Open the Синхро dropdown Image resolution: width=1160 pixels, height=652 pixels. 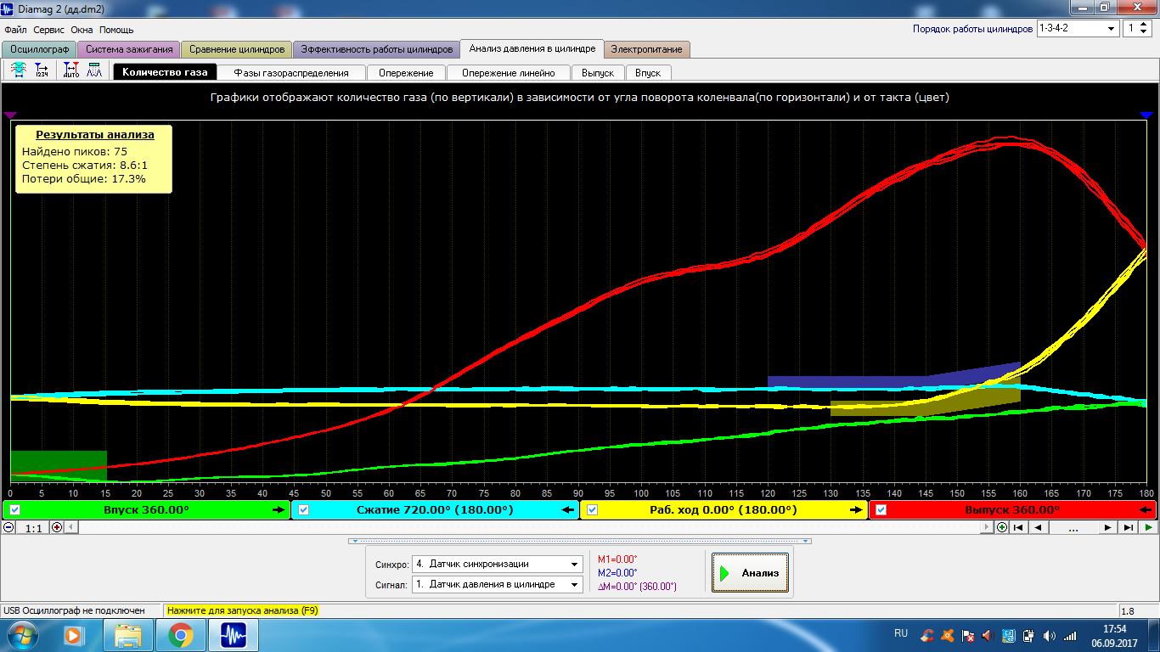(497, 564)
